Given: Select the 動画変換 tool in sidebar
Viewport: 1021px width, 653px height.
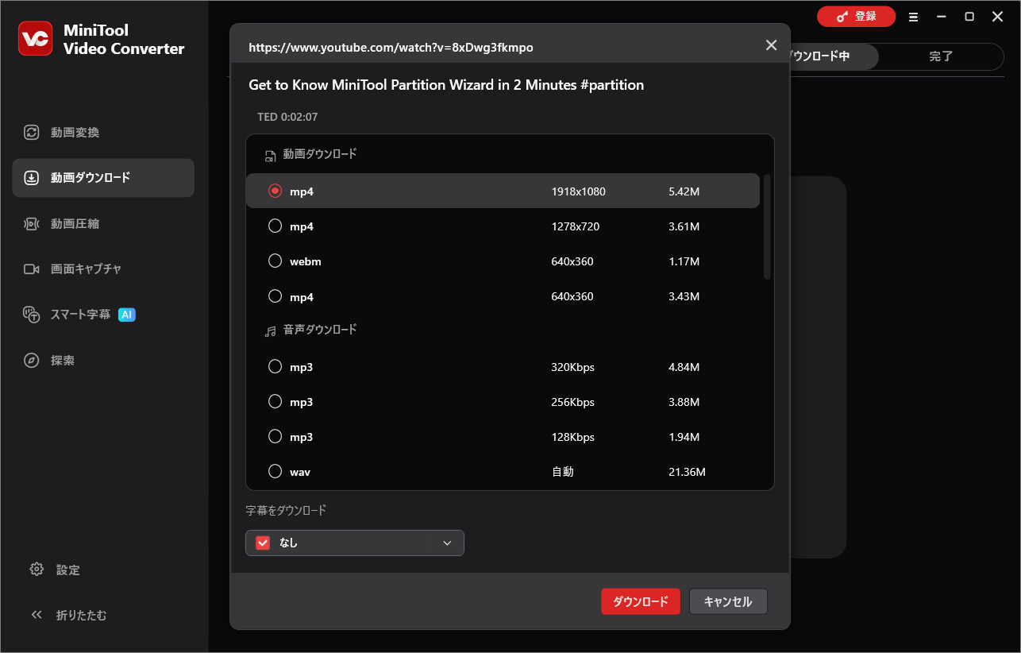Looking at the screenshot, I should [x=68, y=132].
